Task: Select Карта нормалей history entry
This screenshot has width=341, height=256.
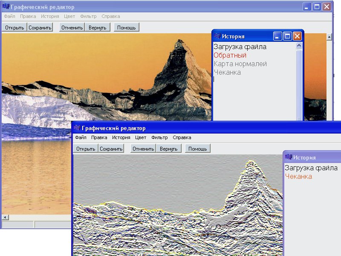Action: click(240, 64)
